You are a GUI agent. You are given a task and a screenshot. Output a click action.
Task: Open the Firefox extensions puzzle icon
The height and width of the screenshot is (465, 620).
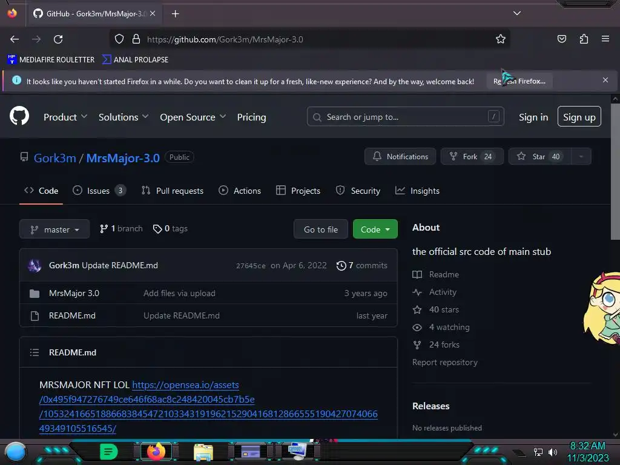click(584, 39)
